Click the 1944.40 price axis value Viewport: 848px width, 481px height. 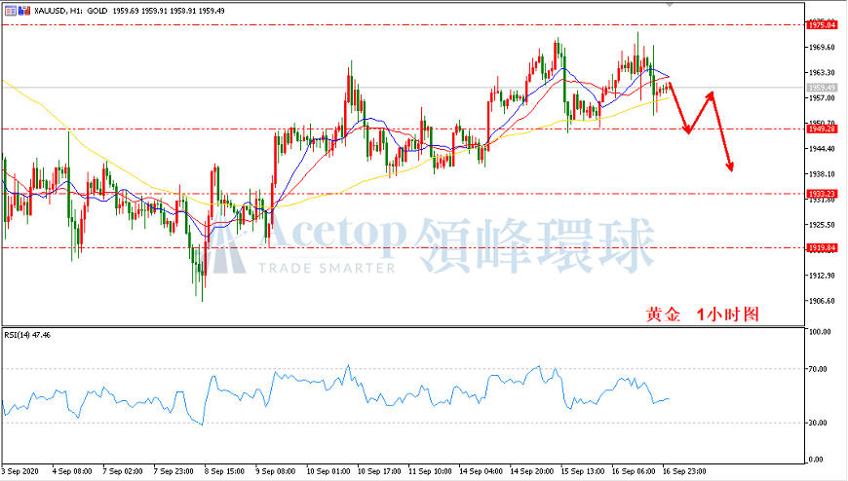822,149
